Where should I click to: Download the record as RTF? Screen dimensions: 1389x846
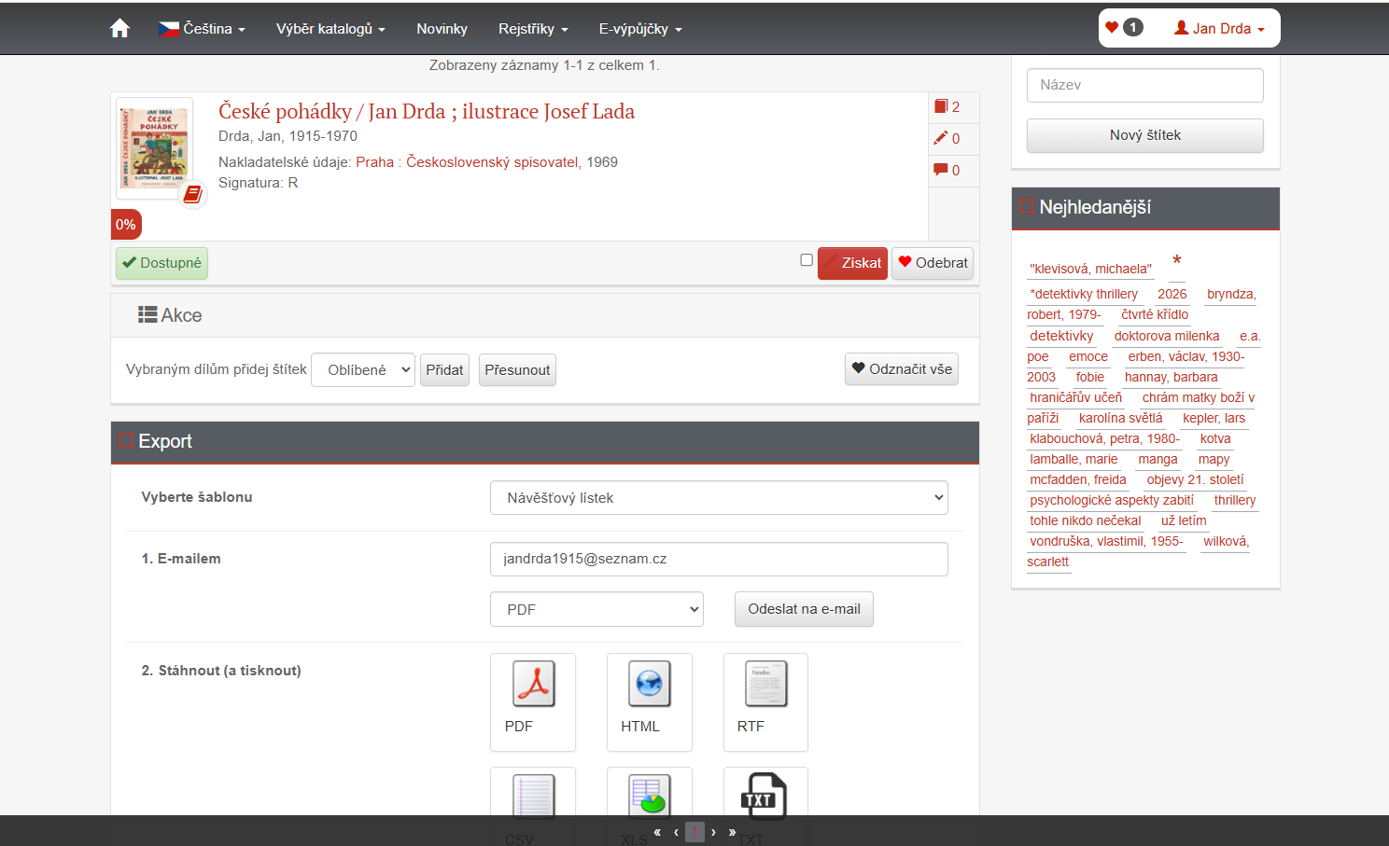point(765,701)
